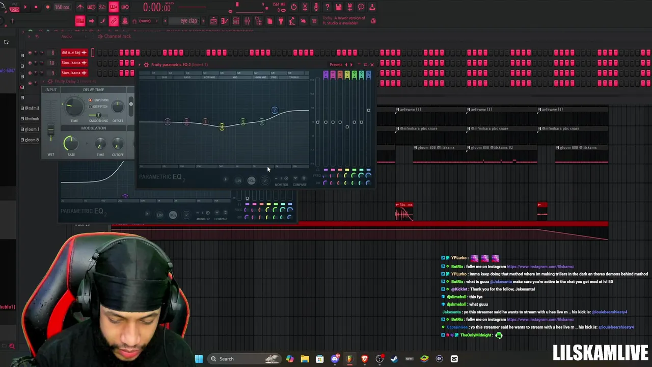Open the help question mark icon
Screen dimensions: 652x367
pos(327,7)
